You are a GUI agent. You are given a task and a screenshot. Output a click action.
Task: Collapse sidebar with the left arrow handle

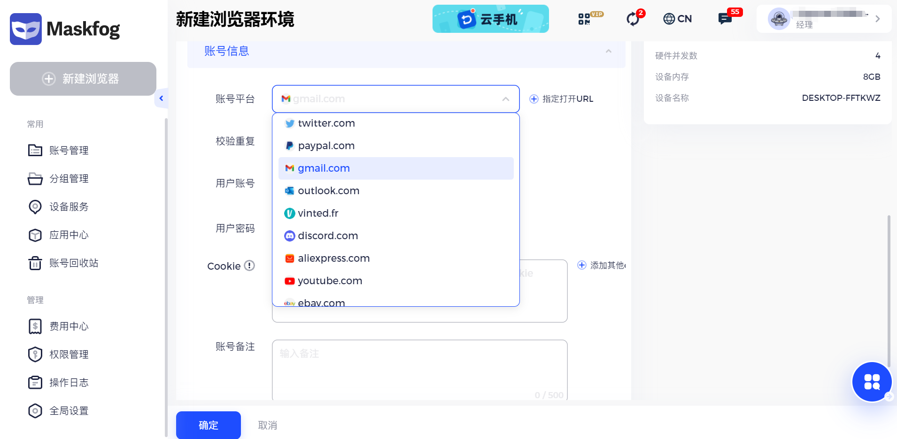[x=161, y=98]
